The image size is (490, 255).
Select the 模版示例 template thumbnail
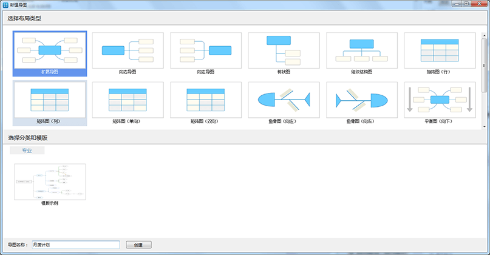click(50, 182)
